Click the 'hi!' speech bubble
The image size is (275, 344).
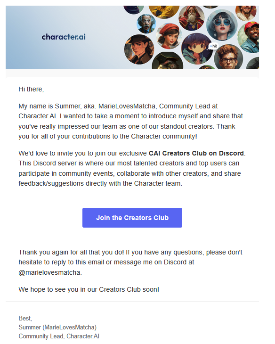point(213,46)
